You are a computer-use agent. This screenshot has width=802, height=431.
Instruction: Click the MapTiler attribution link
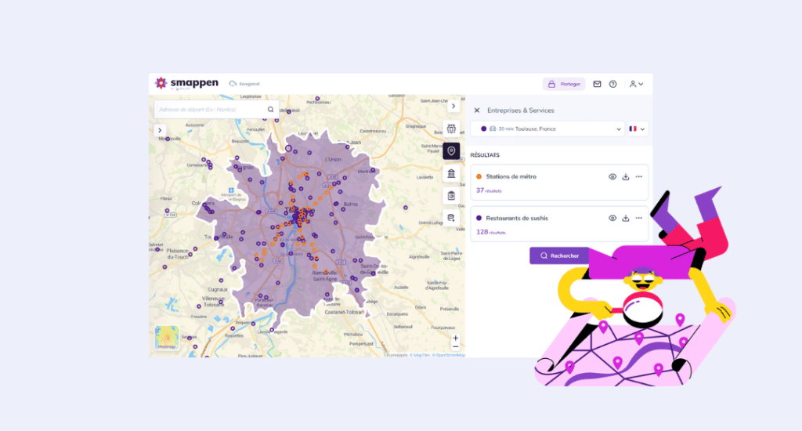pyautogui.click(x=421, y=355)
